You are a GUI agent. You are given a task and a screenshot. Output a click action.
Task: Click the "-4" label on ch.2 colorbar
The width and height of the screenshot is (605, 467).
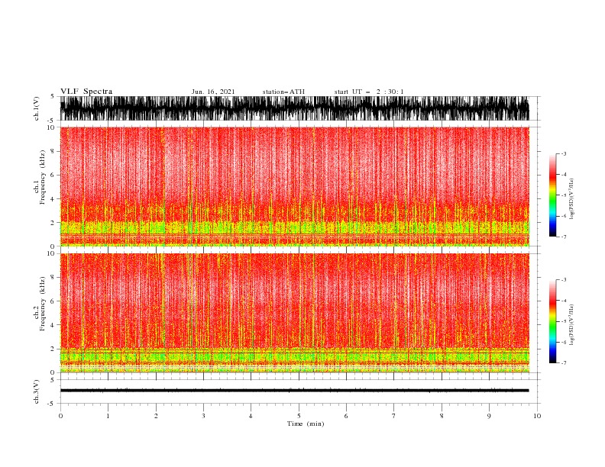(x=563, y=301)
